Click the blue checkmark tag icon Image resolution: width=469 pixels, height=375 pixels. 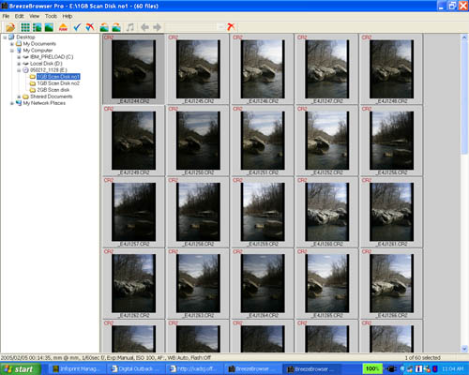(77, 27)
